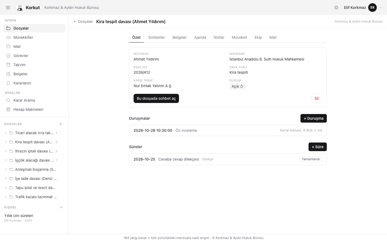Click Bu dosyada sohbet aç button
Screen dimensions: 387x242
tap(156, 98)
